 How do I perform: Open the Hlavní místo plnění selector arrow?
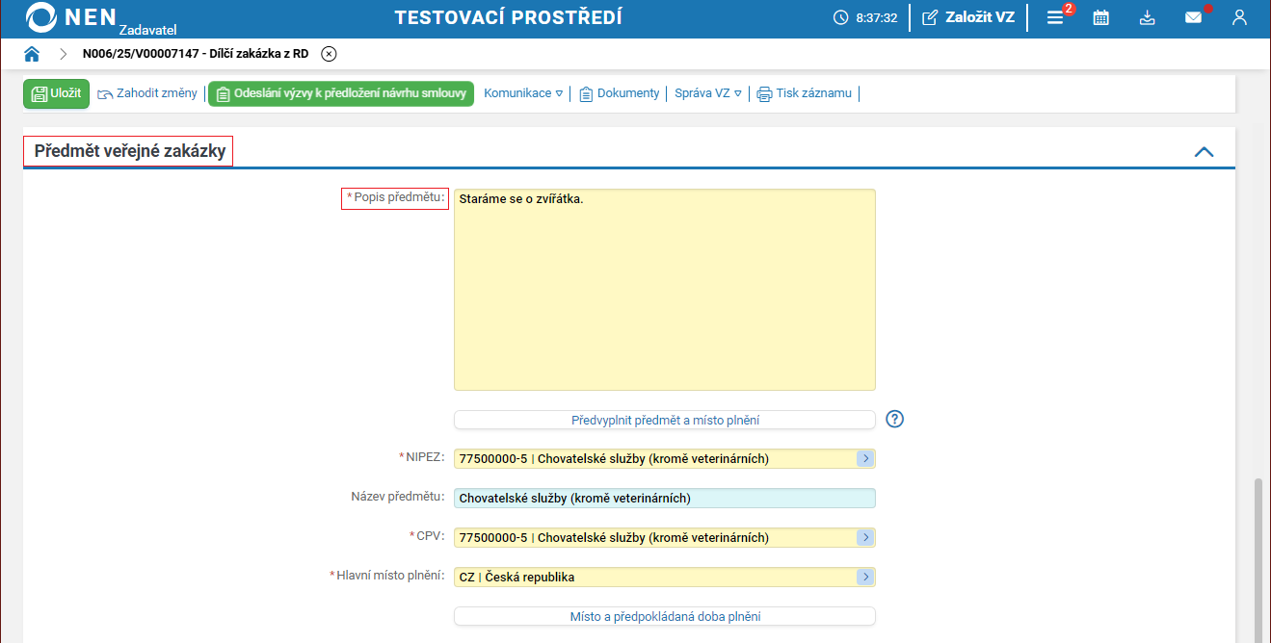865,578
